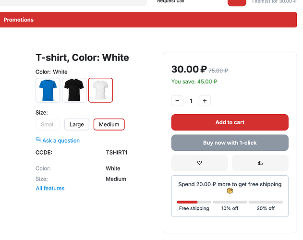Open the Ask a question link
The image size is (303, 240).
pos(61,141)
